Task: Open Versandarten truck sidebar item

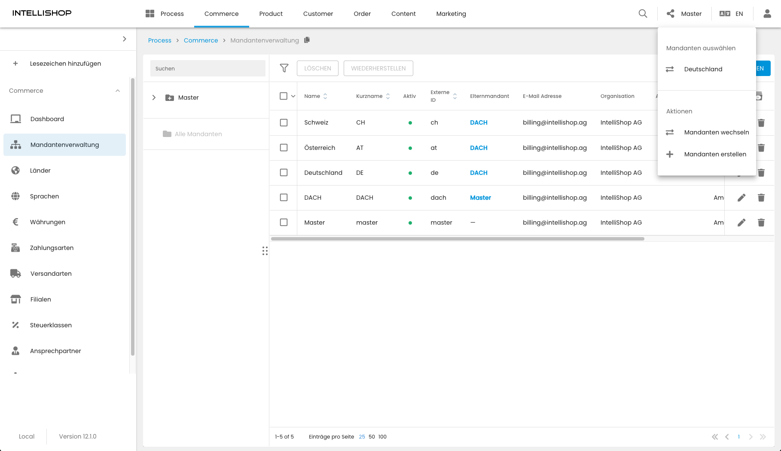Action: [64, 274]
